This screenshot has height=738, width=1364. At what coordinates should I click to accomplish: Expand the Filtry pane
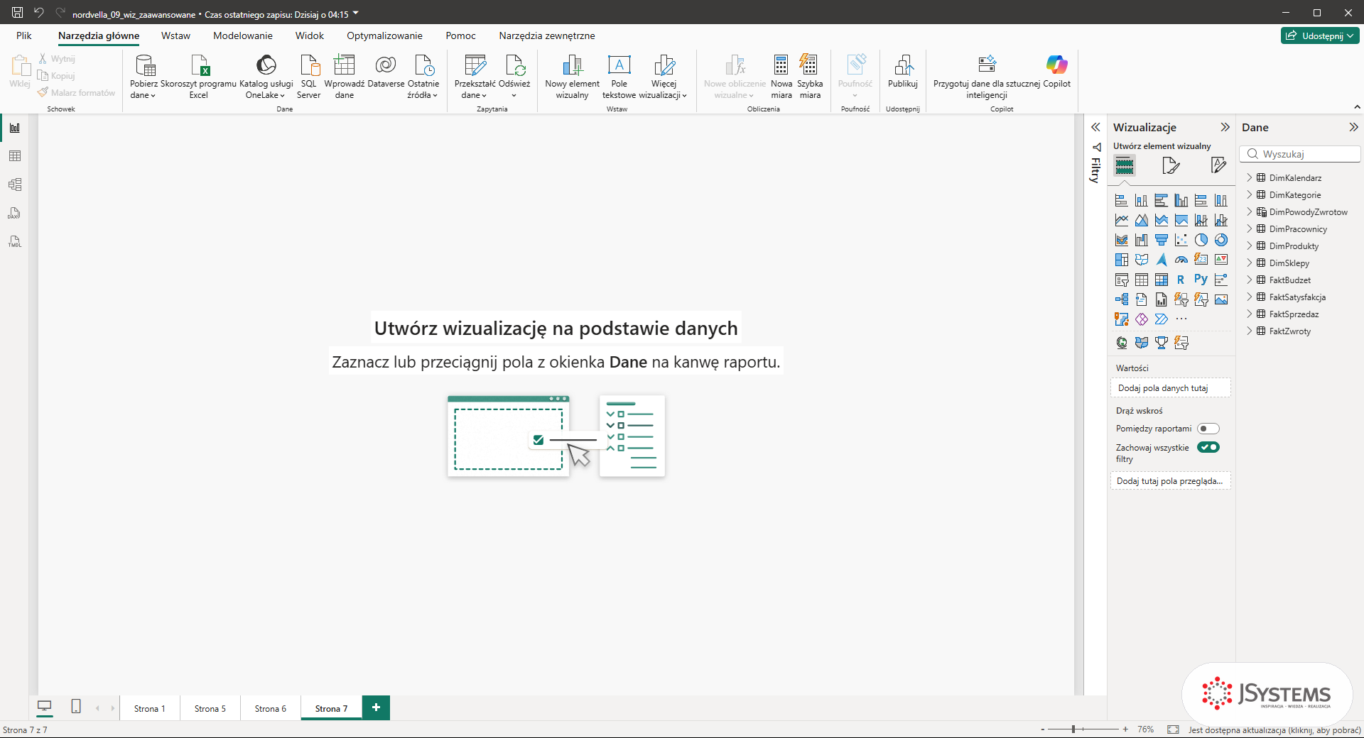click(1095, 127)
